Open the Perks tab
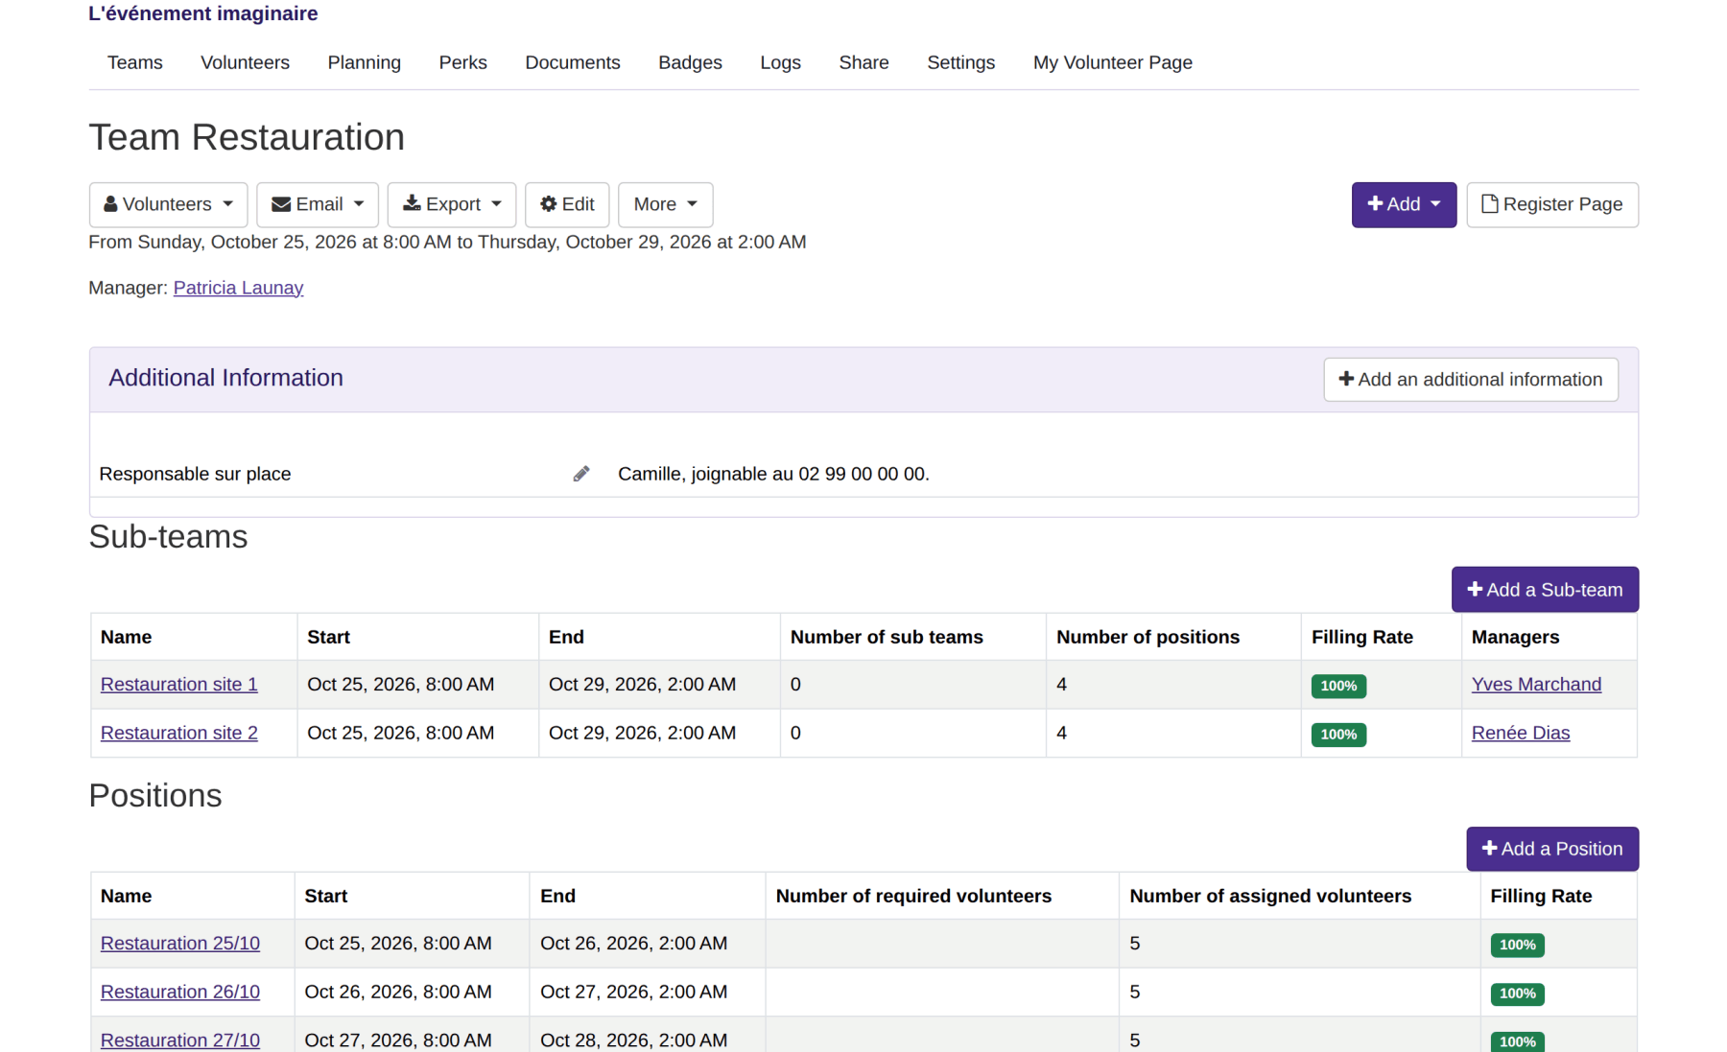The width and height of the screenshot is (1727, 1052). [x=462, y=62]
